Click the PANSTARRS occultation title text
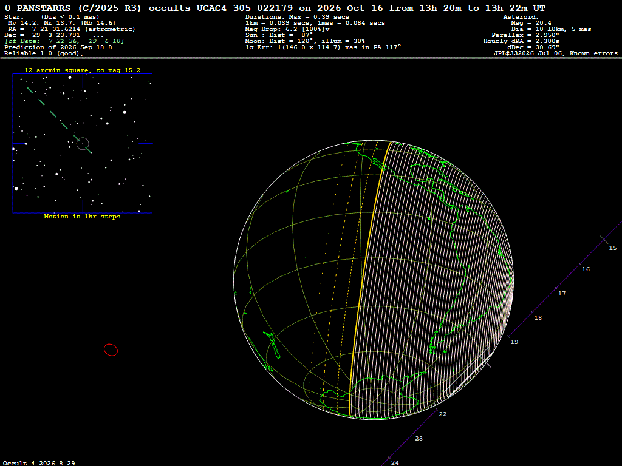The height and width of the screenshot is (466, 622). pos(275,8)
